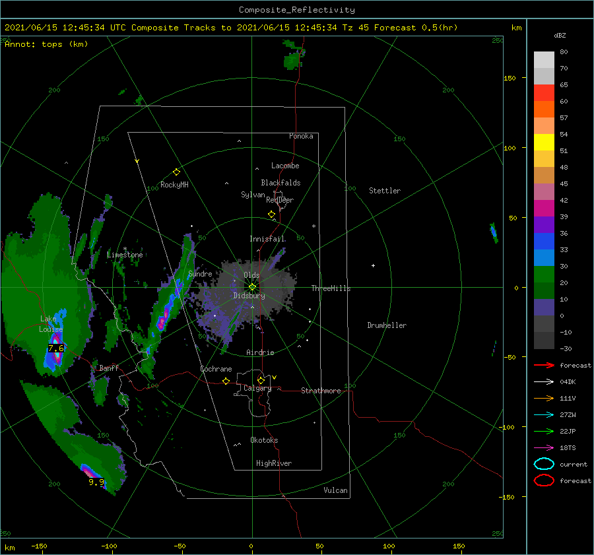The width and height of the screenshot is (594, 555).
Task: Click the -100 tick on the right km axis
Action: click(506, 428)
